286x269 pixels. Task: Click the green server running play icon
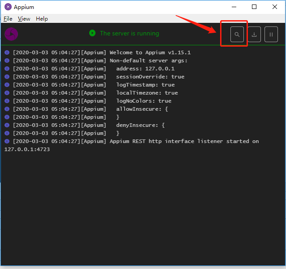tap(92, 33)
